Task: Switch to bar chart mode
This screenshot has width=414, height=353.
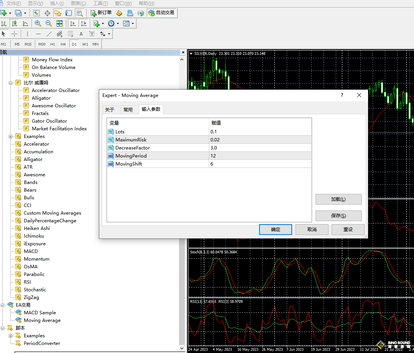Action: tap(4, 23)
